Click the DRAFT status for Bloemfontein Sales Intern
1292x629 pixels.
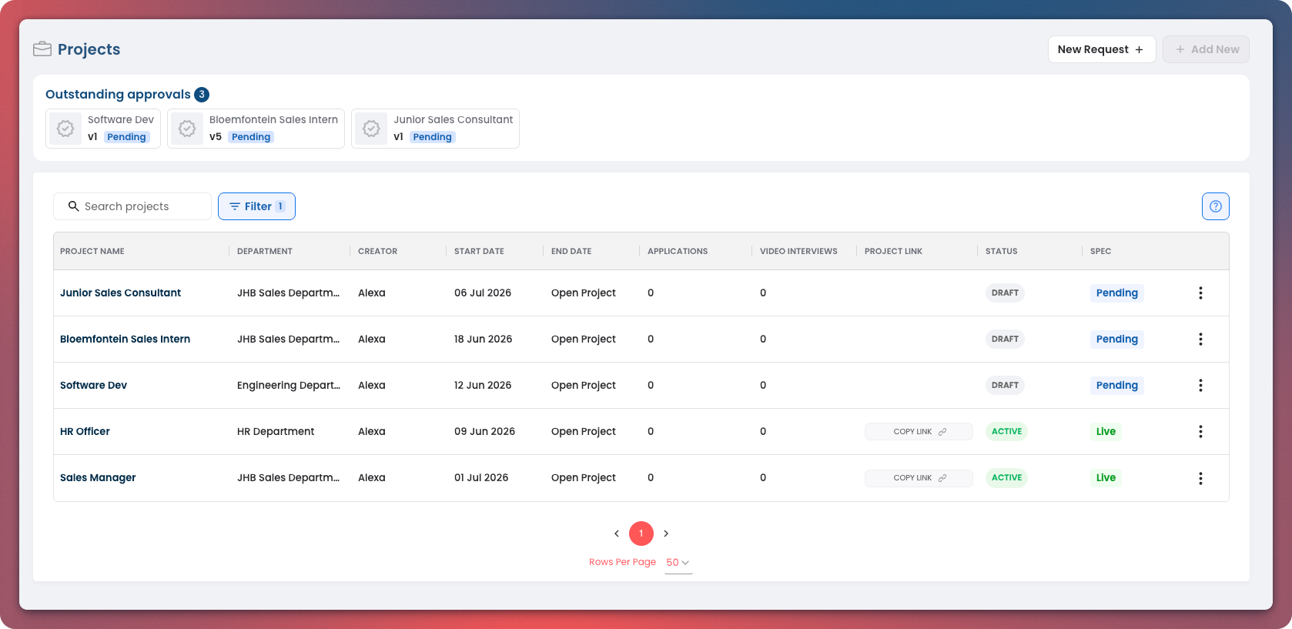click(1005, 339)
